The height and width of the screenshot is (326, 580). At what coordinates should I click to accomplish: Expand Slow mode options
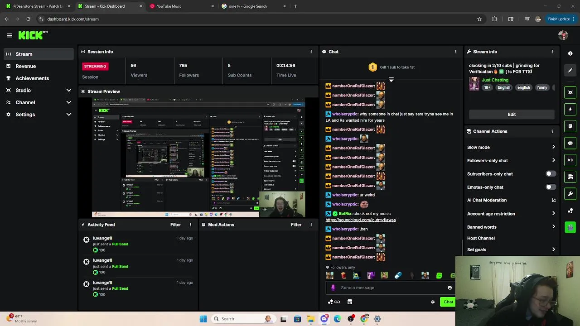(554, 147)
